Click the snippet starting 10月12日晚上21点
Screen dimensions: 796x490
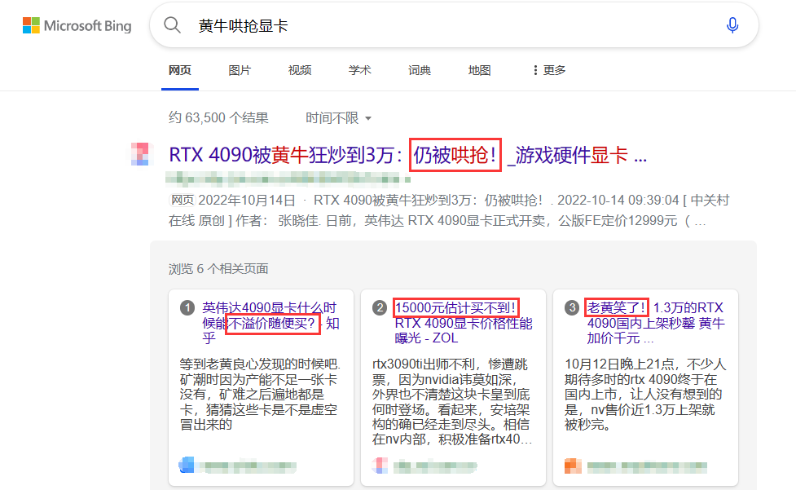[x=645, y=394]
